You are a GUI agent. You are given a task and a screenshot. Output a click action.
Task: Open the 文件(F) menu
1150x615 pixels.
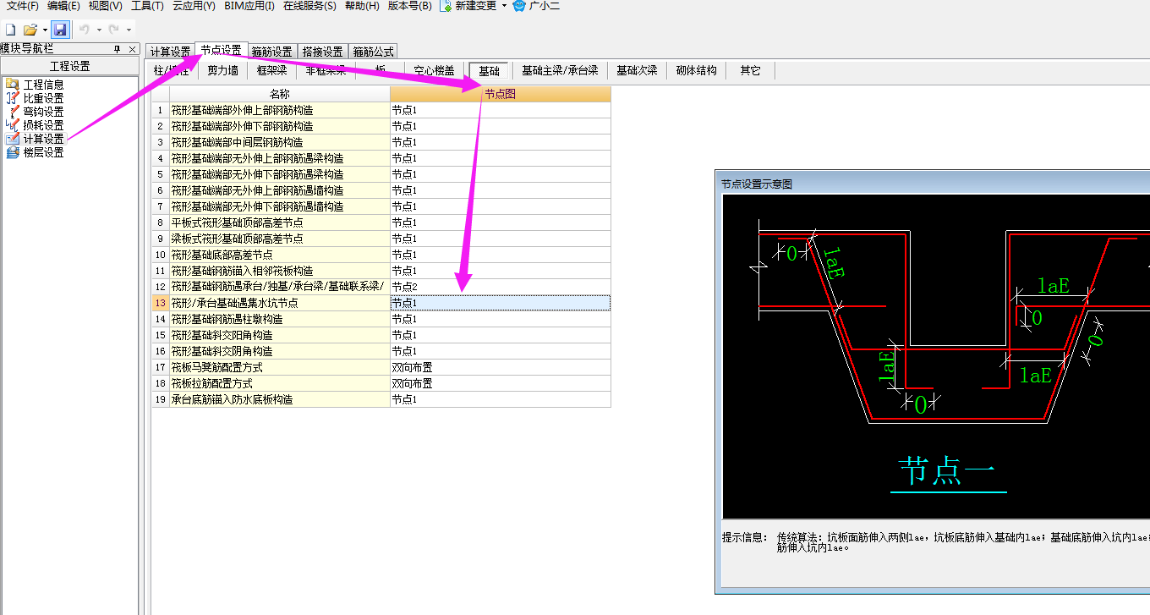[x=23, y=6]
